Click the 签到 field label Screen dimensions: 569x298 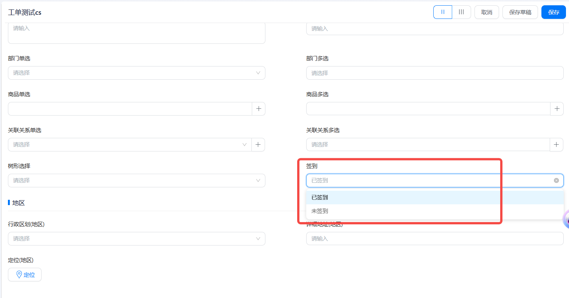tap(312, 166)
